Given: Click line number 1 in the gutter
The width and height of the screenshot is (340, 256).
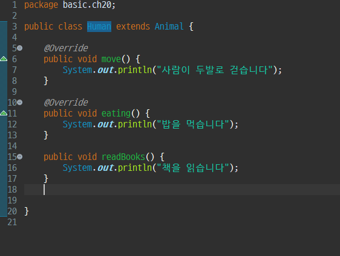Looking at the screenshot, I should click(x=15, y=5).
